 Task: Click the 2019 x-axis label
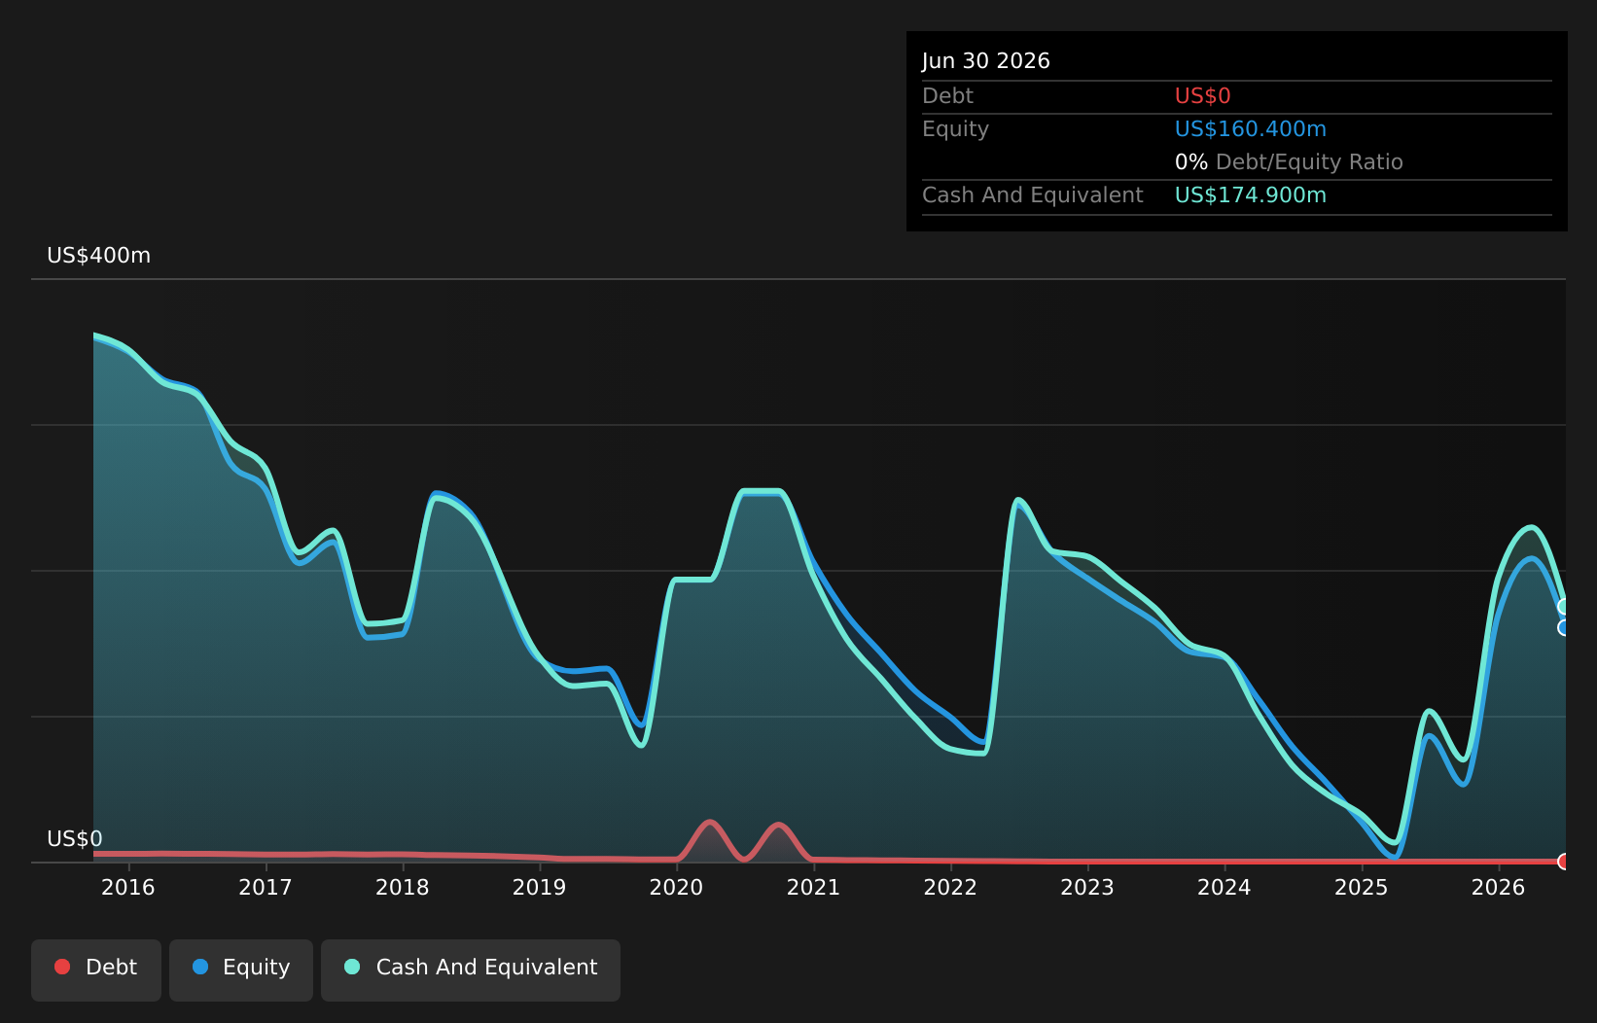click(540, 887)
